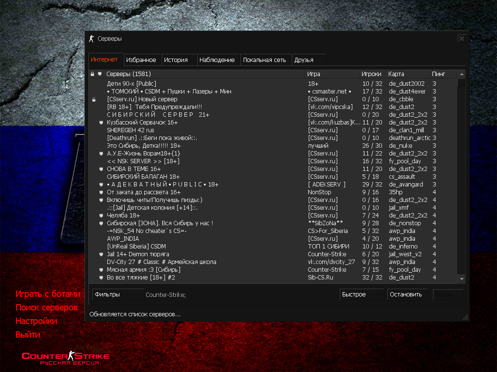Select the SHEREGEH 42 rus server
This screenshot has height=372, width=497.
coord(273,130)
